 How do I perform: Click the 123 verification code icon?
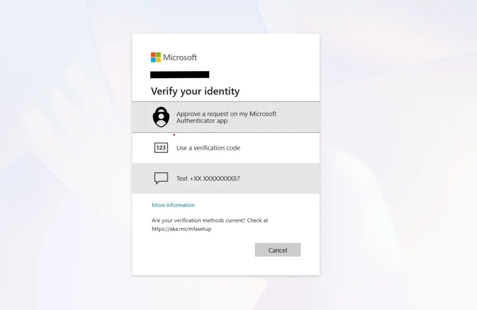[161, 148]
